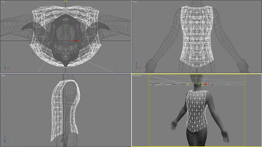The width and height of the screenshot is (262, 147).
Task: Select the yellow light icon at top of Top viewport
Action: tap(65, 1)
